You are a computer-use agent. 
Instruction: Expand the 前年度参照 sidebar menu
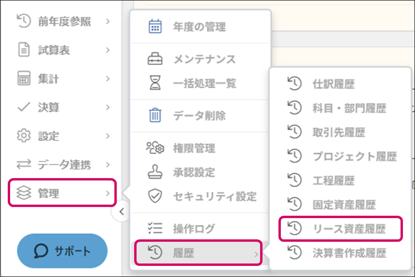click(x=63, y=21)
